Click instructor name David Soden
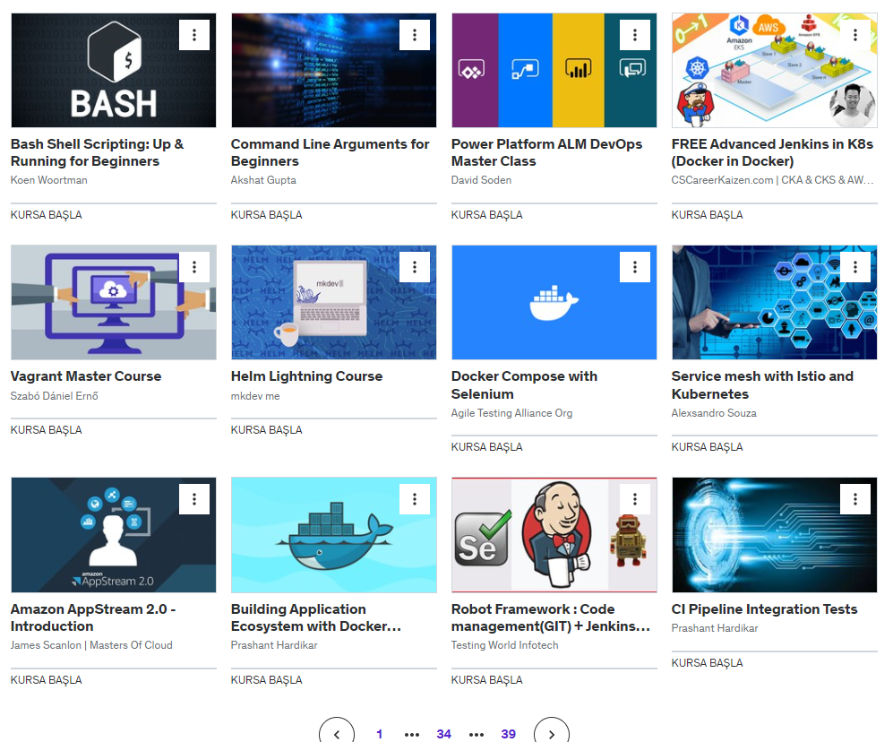 pos(481,180)
